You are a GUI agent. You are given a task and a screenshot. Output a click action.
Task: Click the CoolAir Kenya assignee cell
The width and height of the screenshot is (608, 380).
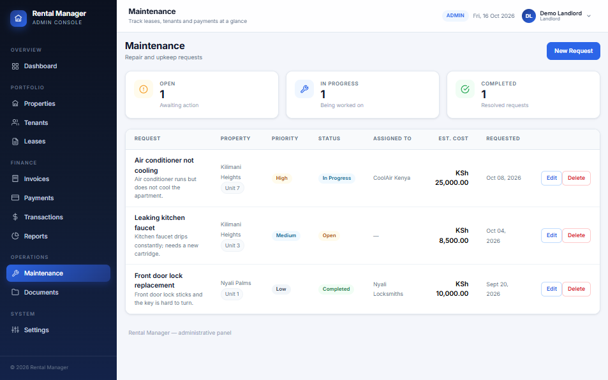(392, 178)
